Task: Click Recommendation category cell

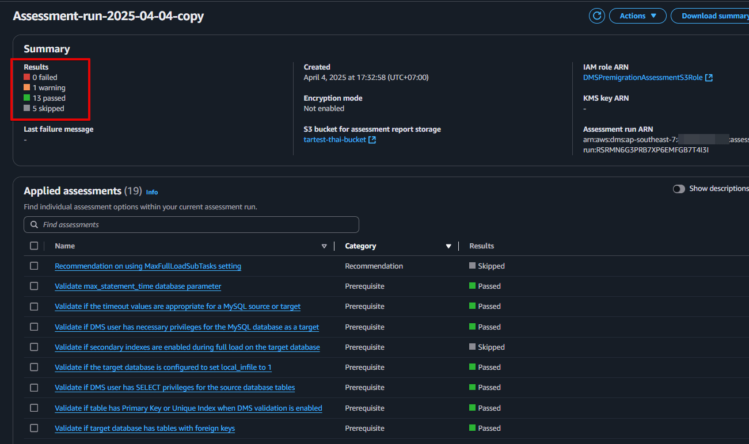Action: click(374, 266)
